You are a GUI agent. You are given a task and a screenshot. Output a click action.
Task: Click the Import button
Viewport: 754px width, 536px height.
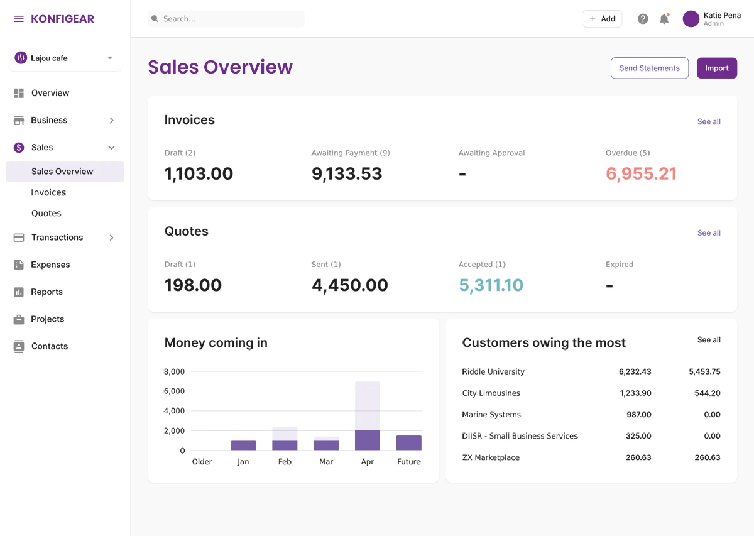tap(716, 68)
